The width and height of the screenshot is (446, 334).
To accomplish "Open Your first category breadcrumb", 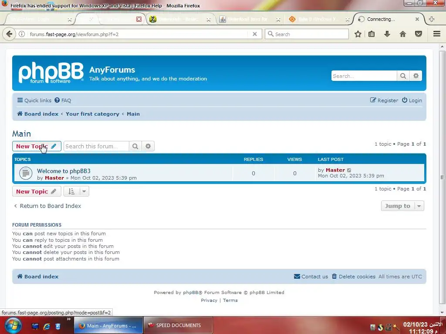I will (x=92, y=114).
